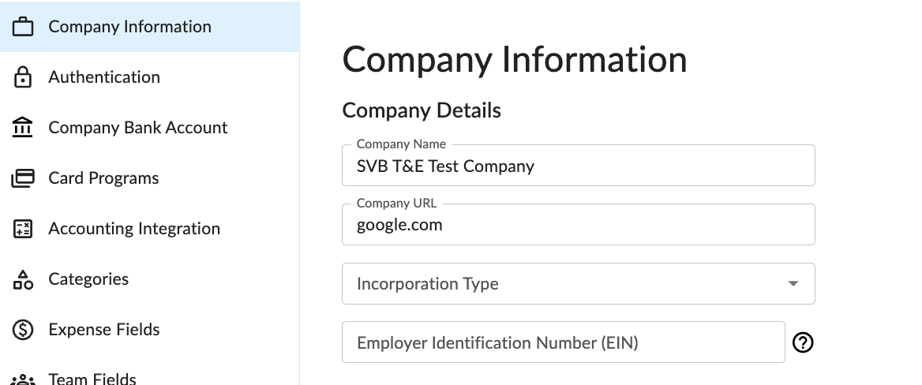The image size is (922, 385).
Task: Focus the Employer Identification Number field
Action: (564, 342)
